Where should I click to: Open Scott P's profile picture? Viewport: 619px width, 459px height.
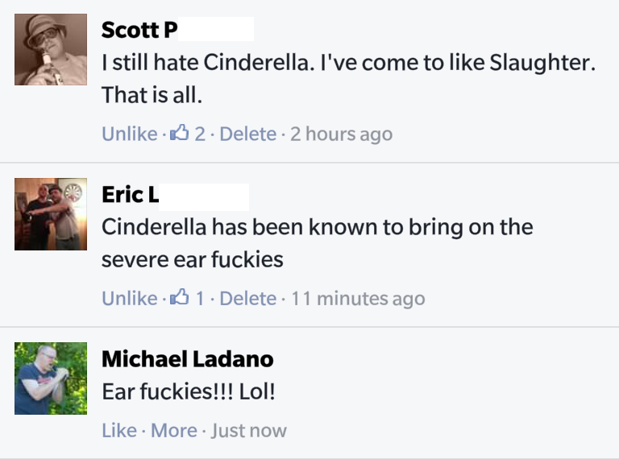51,50
